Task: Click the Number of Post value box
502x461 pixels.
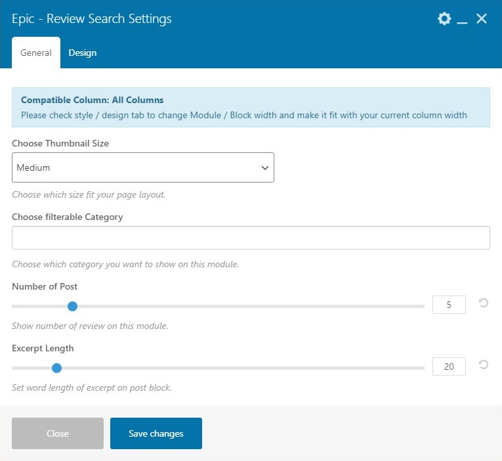Action: (449, 305)
